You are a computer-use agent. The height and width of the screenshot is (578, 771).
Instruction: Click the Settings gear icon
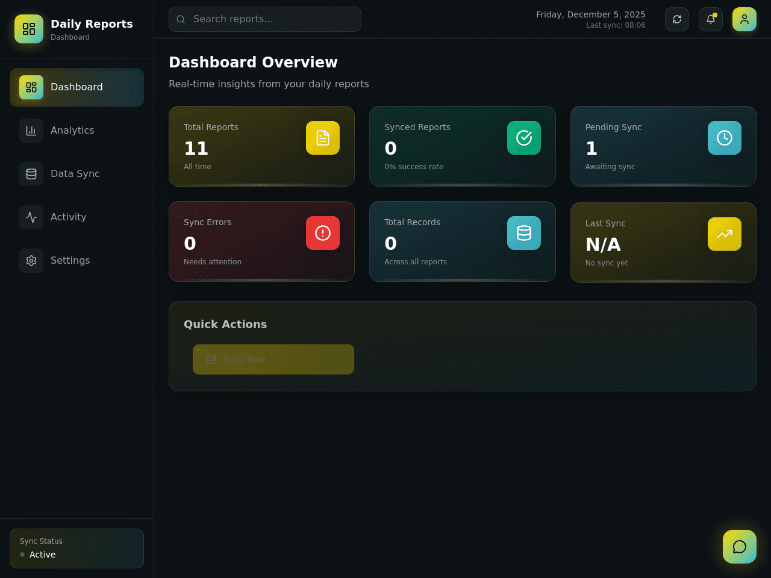tap(31, 261)
